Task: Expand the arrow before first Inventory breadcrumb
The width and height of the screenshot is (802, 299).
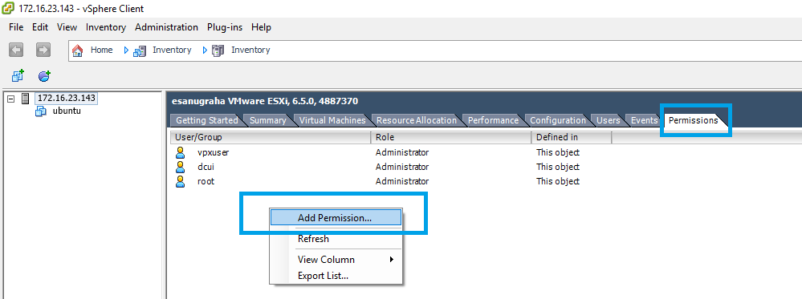Action: pos(126,50)
